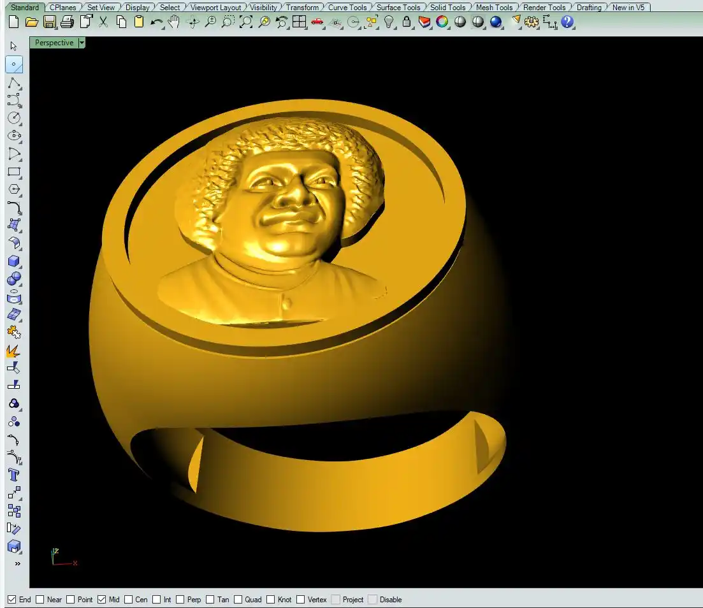Open the Text object tool
Image resolution: width=703 pixels, height=608 pixels.
(14, 475)
